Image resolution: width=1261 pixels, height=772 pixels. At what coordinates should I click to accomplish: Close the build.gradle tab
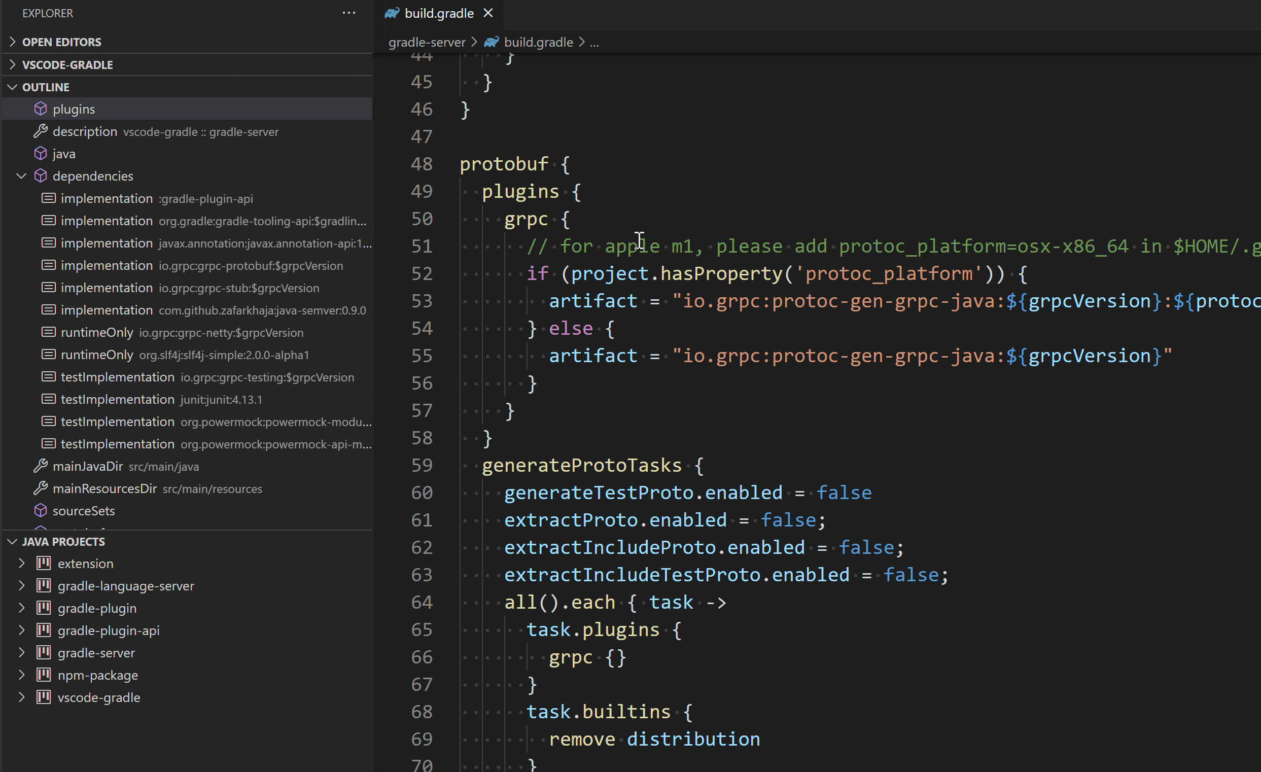pyautogui.click(x=488, y=13)
